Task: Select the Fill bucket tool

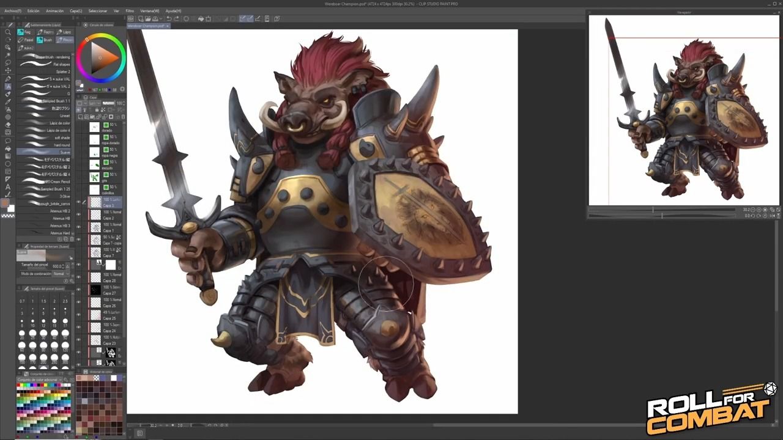Action: pos(8,148)
